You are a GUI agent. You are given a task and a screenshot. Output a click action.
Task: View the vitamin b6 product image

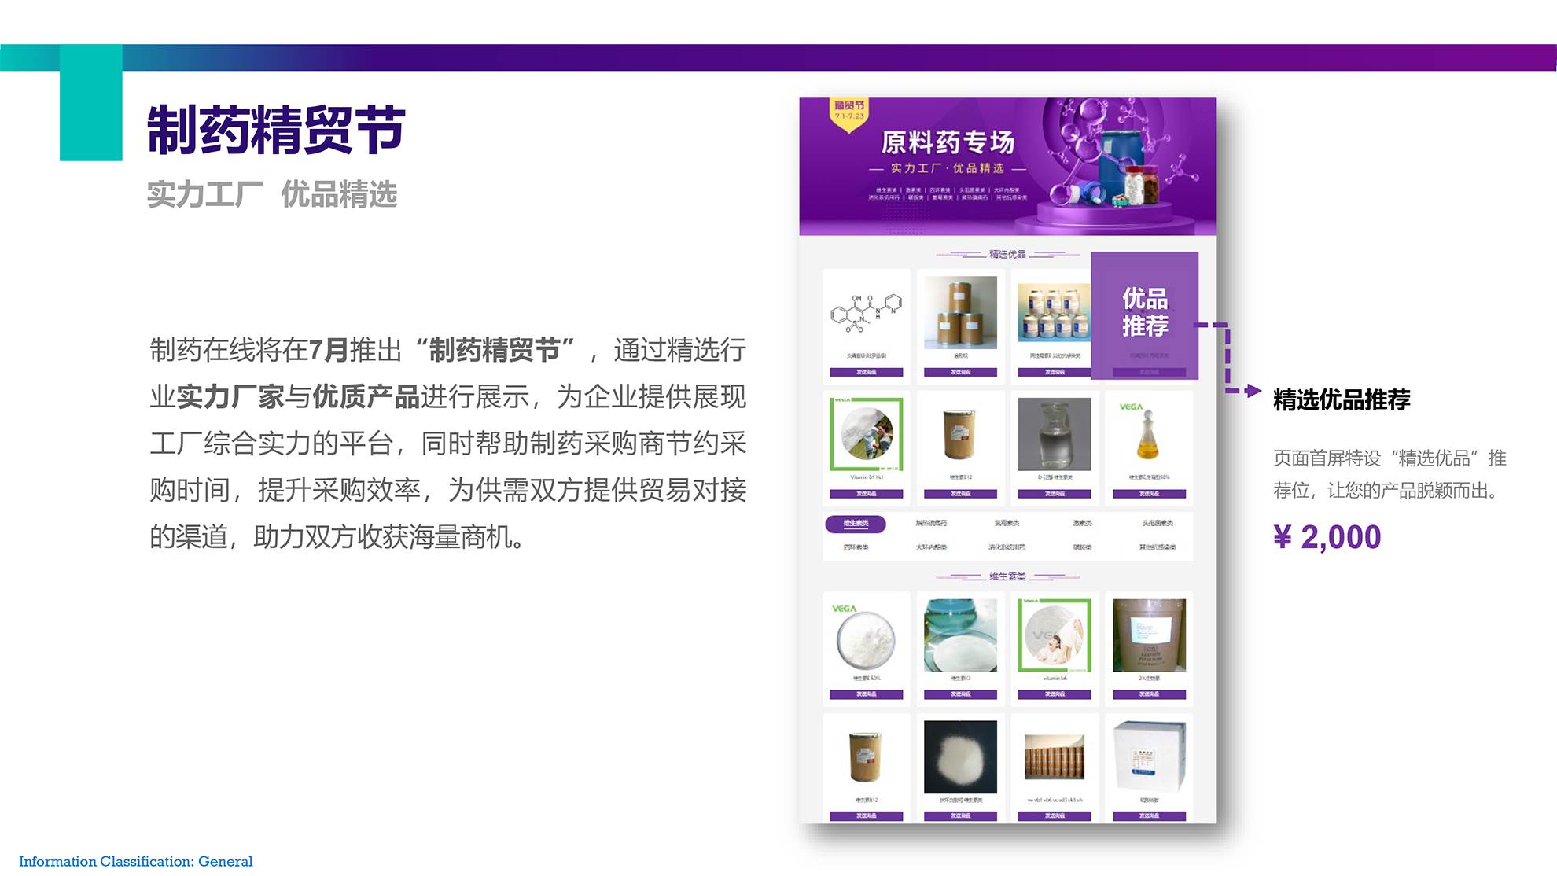click(x=1055, y=635)
